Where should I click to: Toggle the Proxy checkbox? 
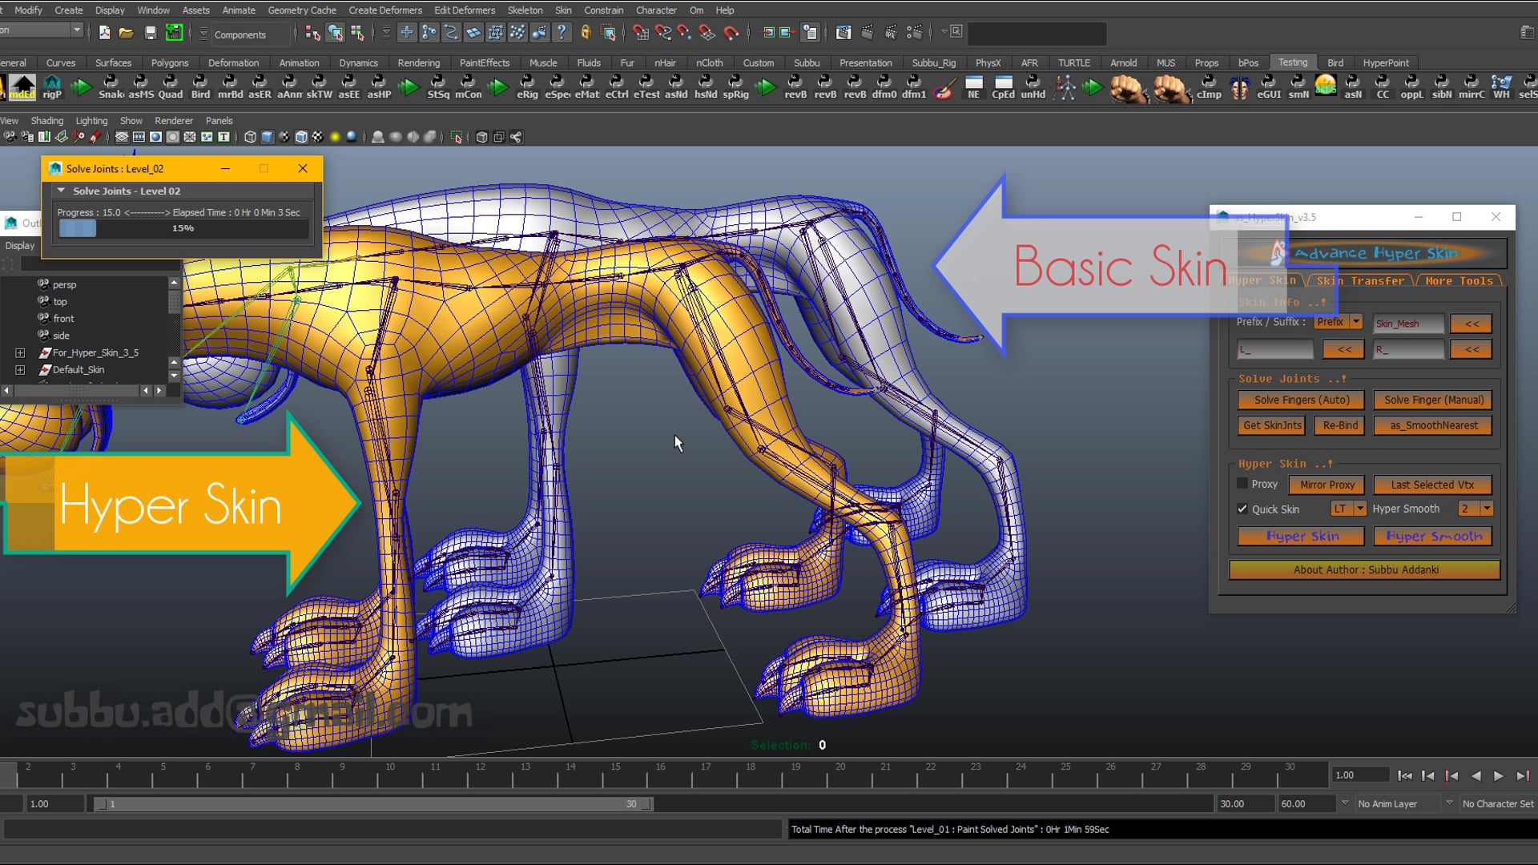tap(1242, 484)
